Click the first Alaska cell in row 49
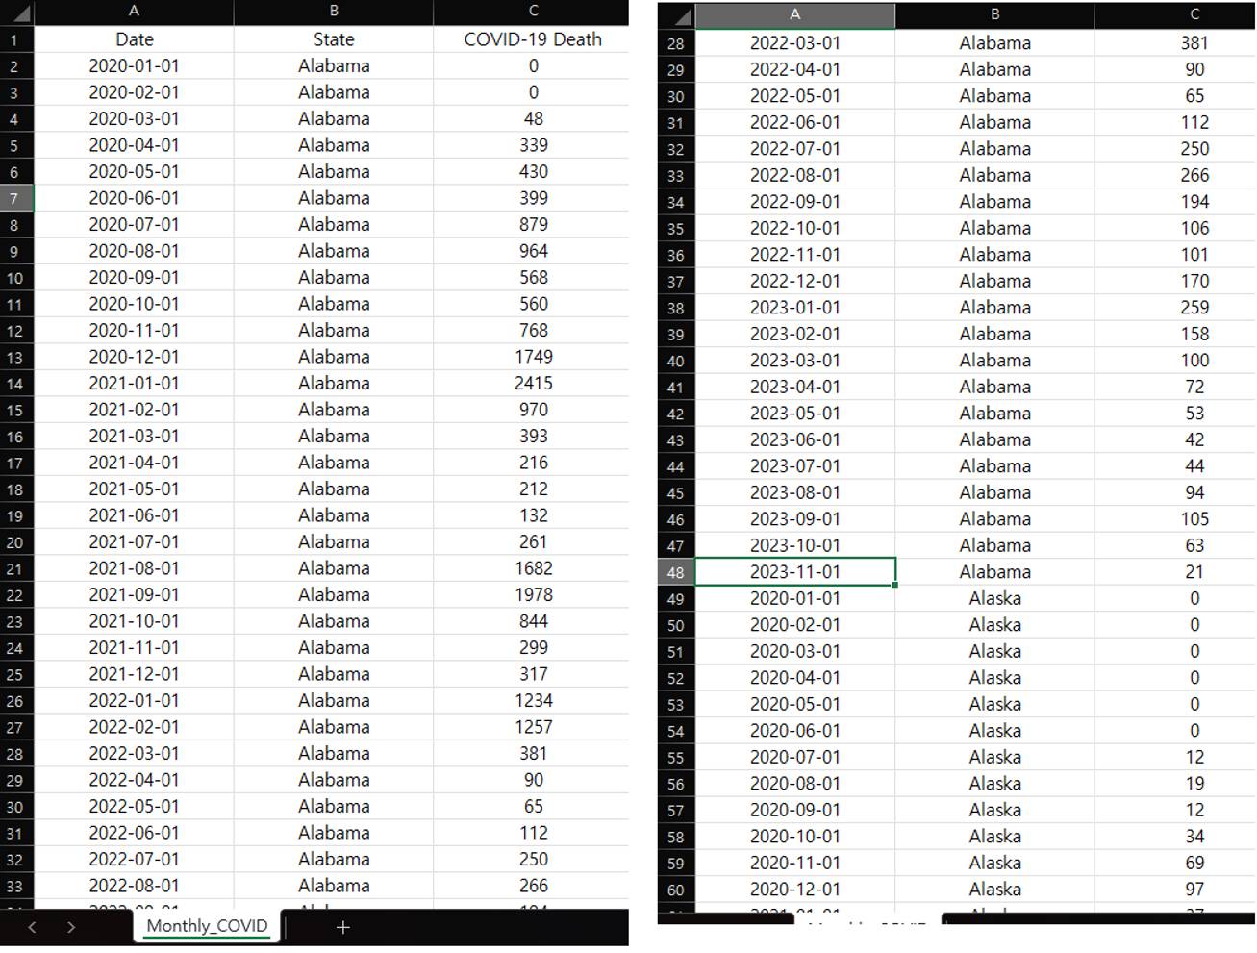 tap(994, 598)
